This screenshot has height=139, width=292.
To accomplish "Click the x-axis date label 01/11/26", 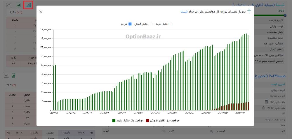I will [x=206, y=113].
